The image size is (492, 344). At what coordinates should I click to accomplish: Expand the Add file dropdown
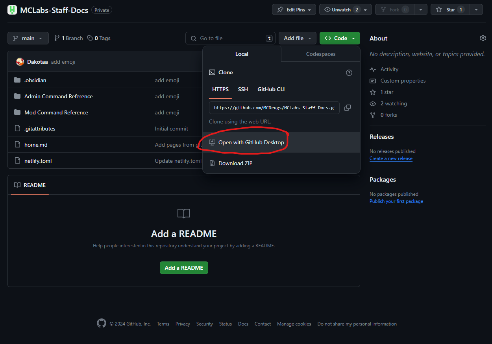click(298, 38)
